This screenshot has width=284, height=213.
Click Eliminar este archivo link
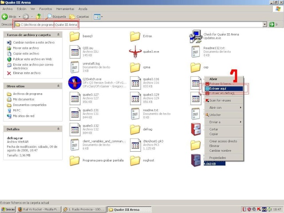(x=27, y=73)
